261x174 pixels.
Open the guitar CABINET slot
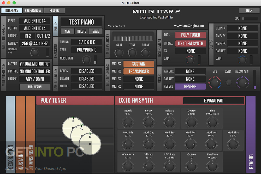242,51
